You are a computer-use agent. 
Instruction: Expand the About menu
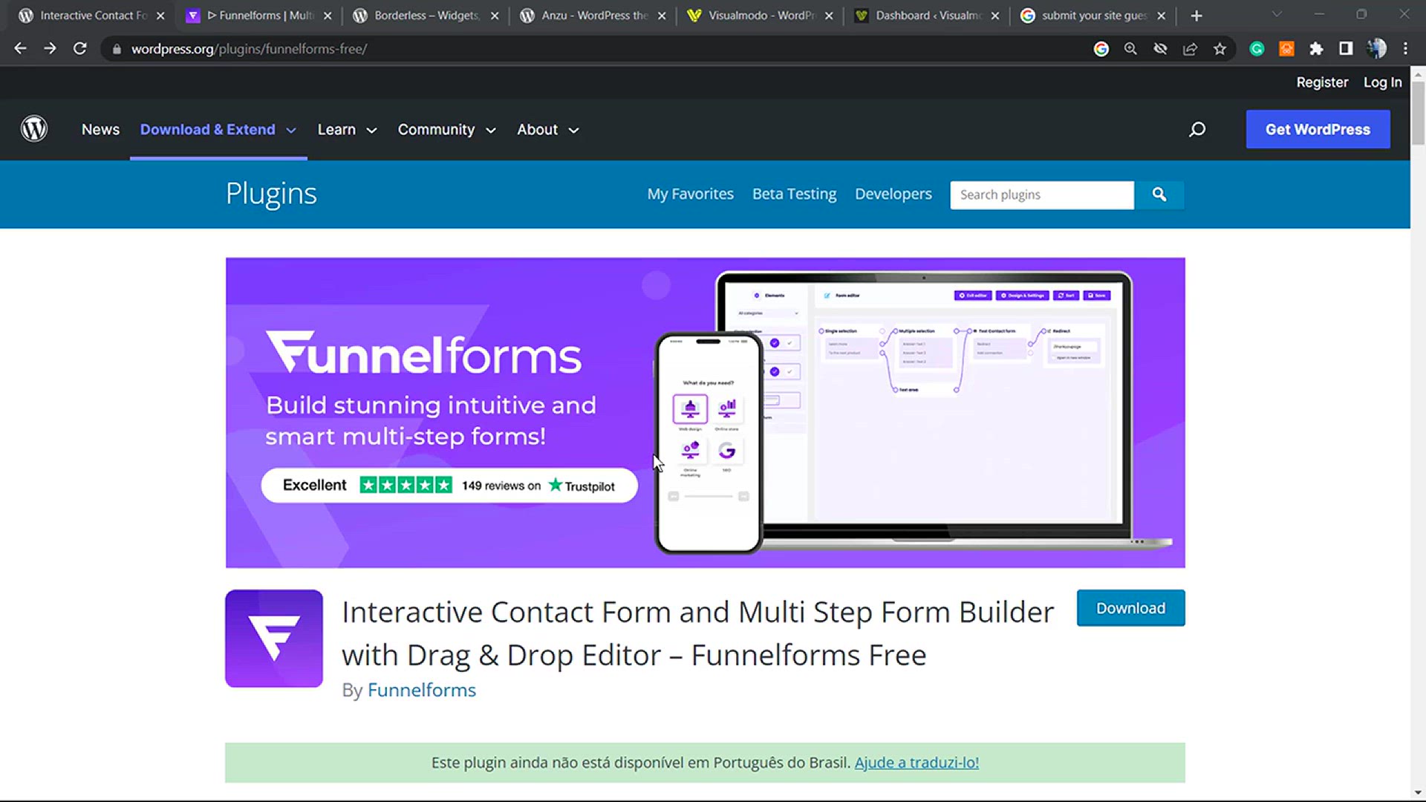pos(547,130)
